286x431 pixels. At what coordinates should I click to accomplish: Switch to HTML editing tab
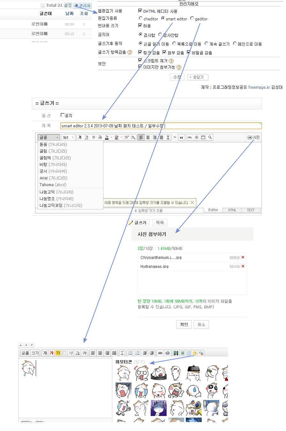232,210
